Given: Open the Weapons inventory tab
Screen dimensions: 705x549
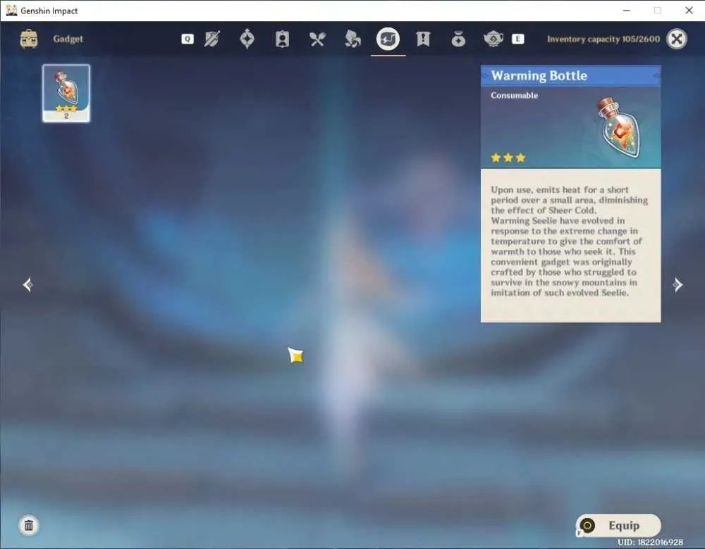Looking at the screenshot, I should 211,39.
